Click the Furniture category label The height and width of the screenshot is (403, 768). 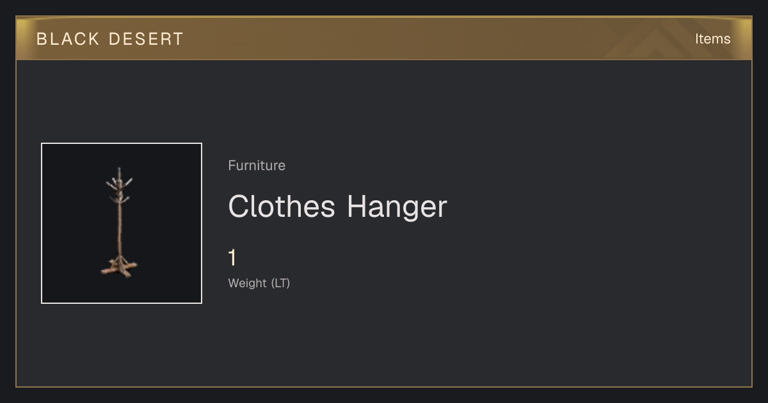257,166
